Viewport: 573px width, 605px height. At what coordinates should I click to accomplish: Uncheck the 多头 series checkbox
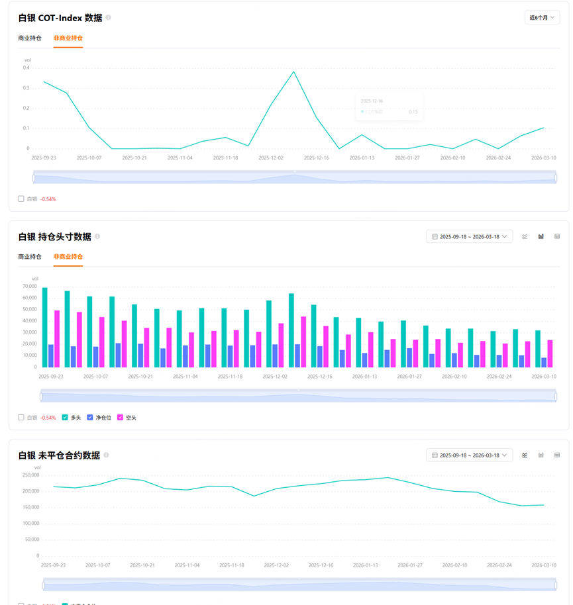(65, 418)
